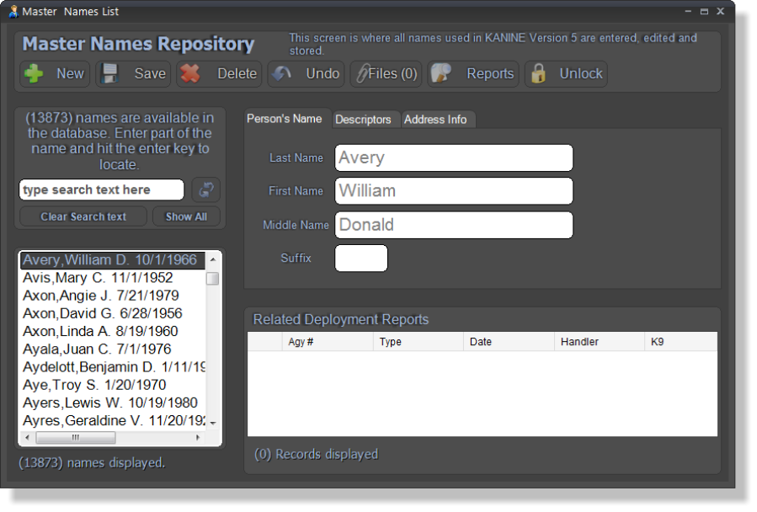Click the Undo arrow icon

point(281,74)
